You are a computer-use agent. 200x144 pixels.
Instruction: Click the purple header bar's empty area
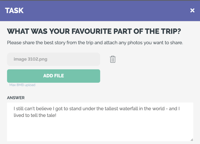[x=107, y=11]
